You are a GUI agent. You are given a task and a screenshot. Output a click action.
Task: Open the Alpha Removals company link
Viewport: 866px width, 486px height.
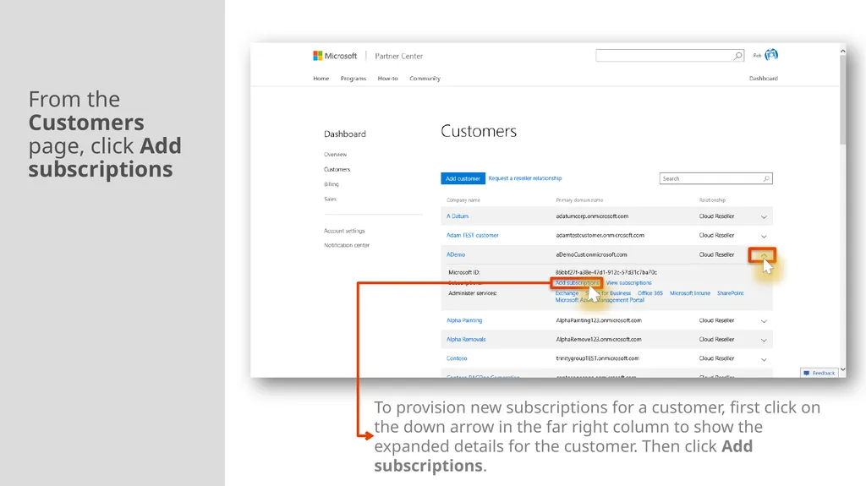[x=466, y=340]
